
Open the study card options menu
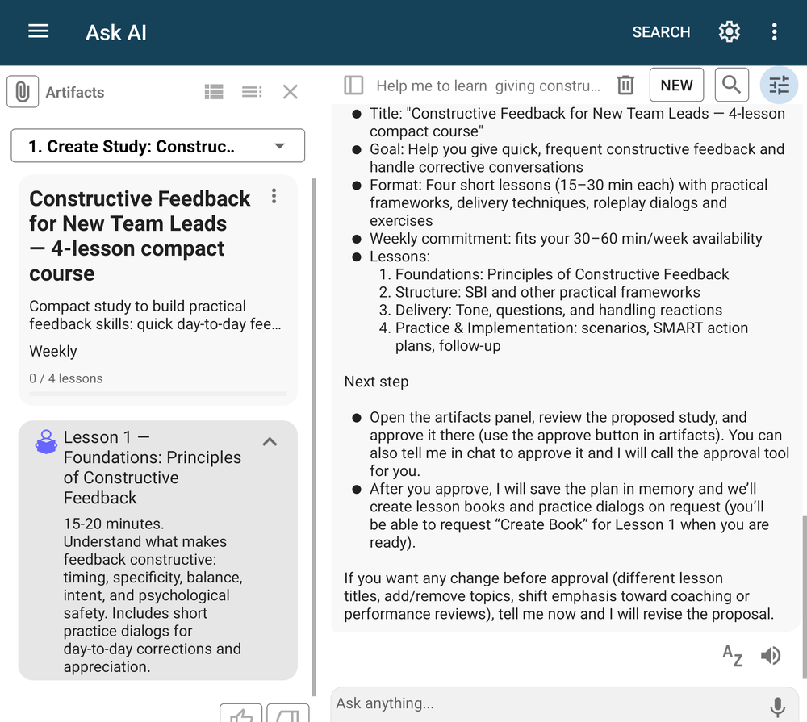[274, 196]
